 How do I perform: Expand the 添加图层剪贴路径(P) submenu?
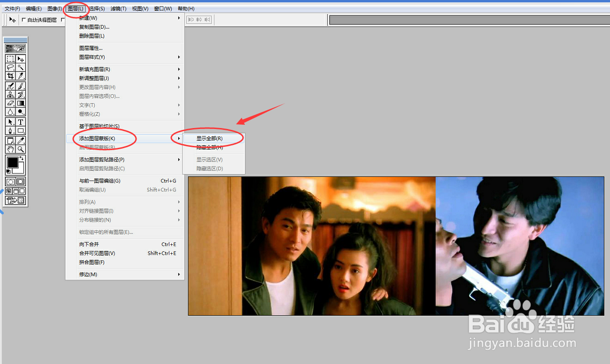(x=125, y=159)
